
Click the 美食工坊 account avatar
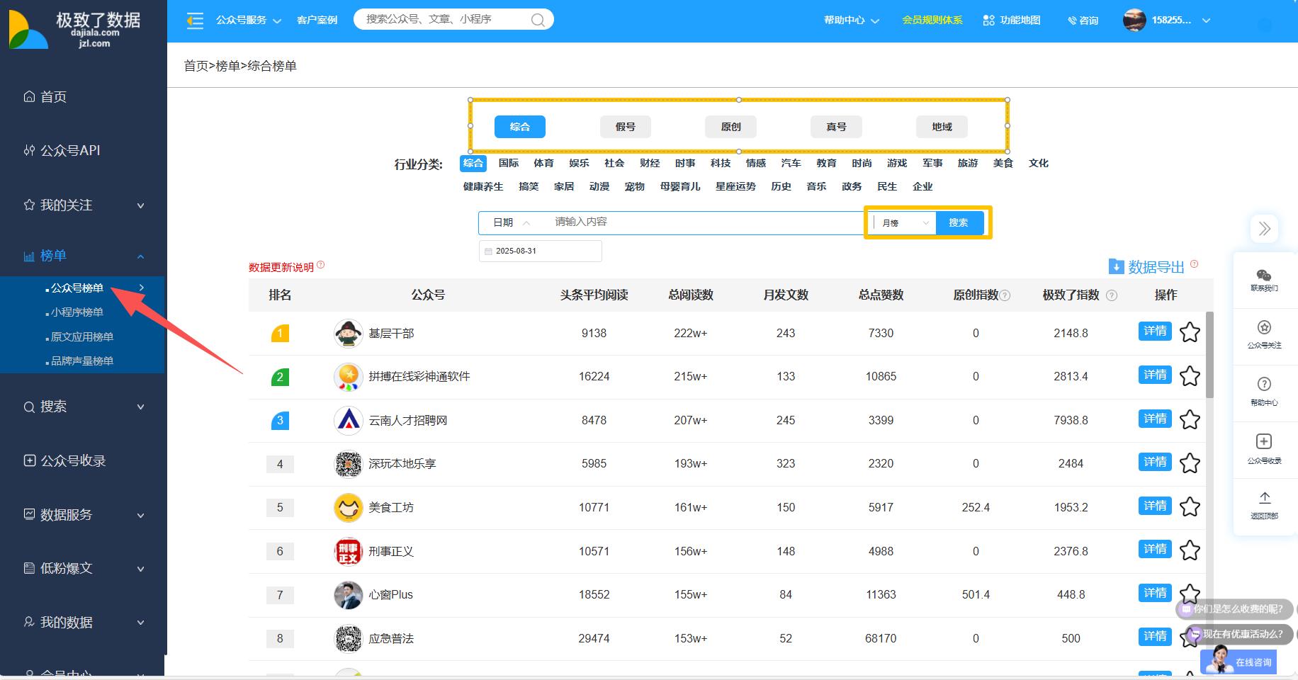(348, 507)
